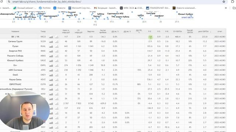Image resolution: width=236 pixels, height=132 pixels.
Task: Open the filled chart icon for UKUZ
Action: [51, 60]
